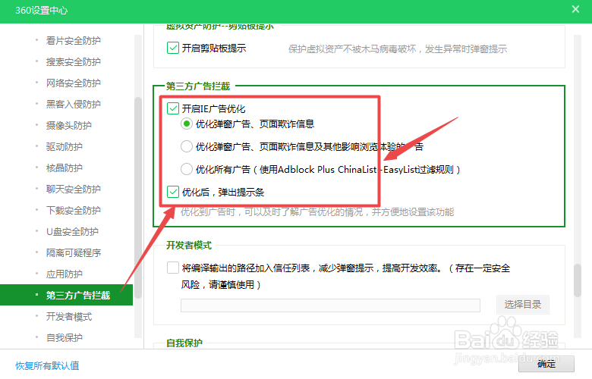This screenshot has width=592, height=379.
Task: Open 摄像头防护 in the sidebar
Action: click(69, 125)
